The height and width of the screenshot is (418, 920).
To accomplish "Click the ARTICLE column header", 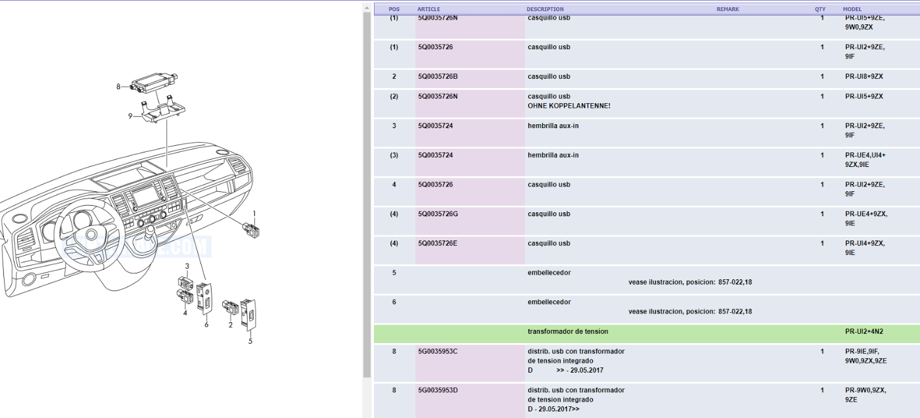I will [x=428, y=9].
